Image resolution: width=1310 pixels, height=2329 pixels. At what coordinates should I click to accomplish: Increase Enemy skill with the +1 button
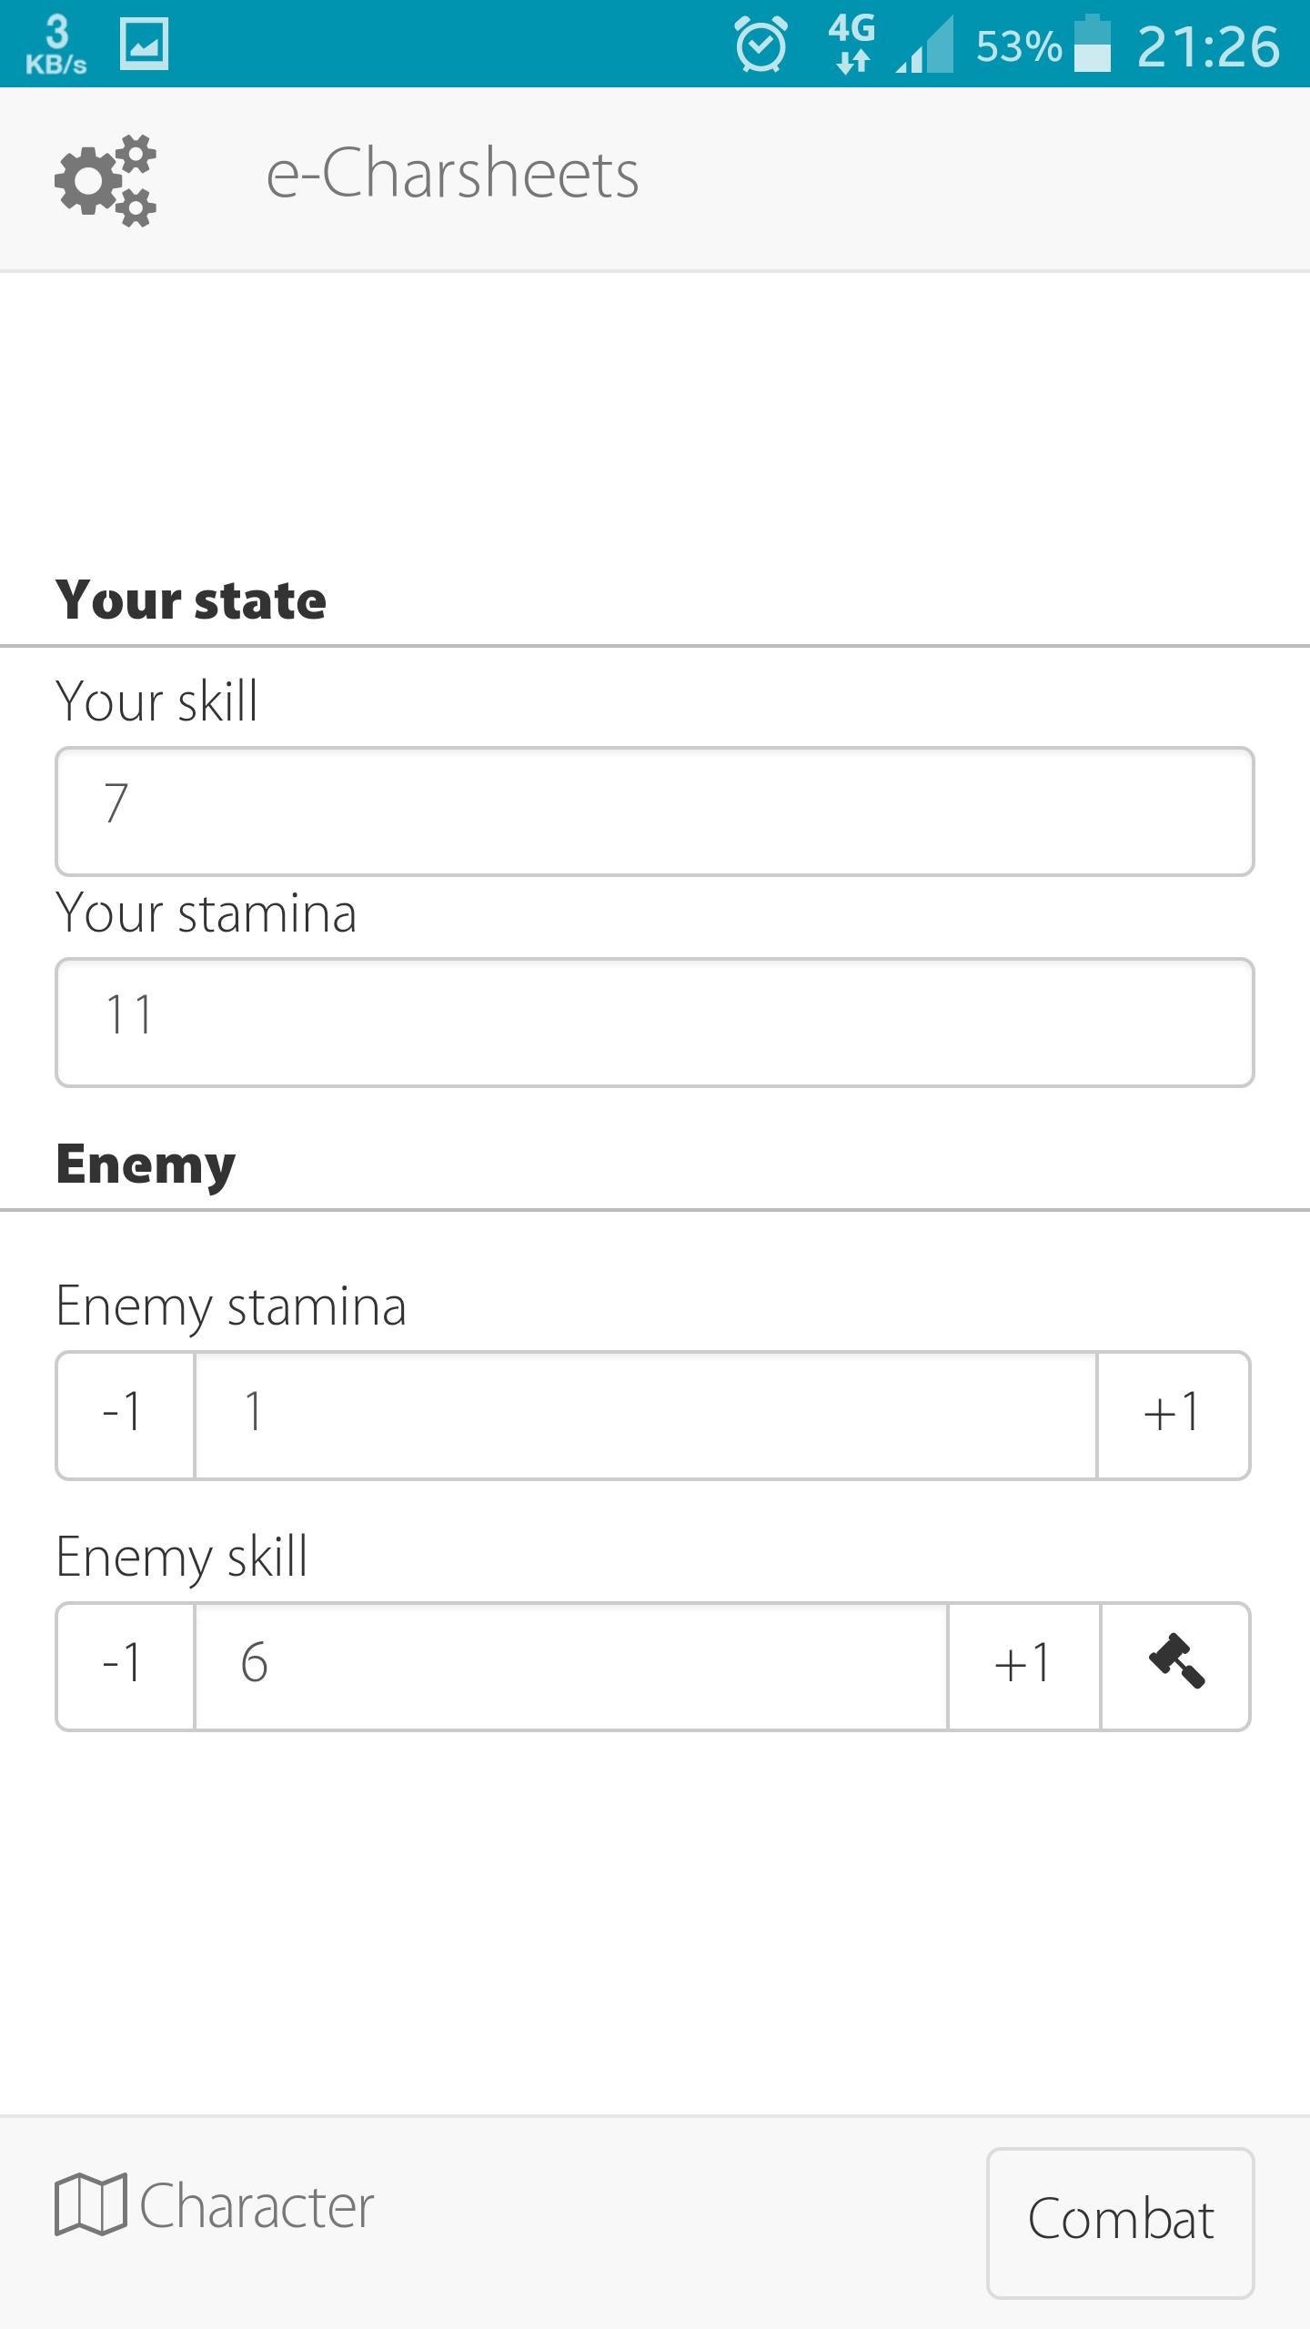1021,1665
